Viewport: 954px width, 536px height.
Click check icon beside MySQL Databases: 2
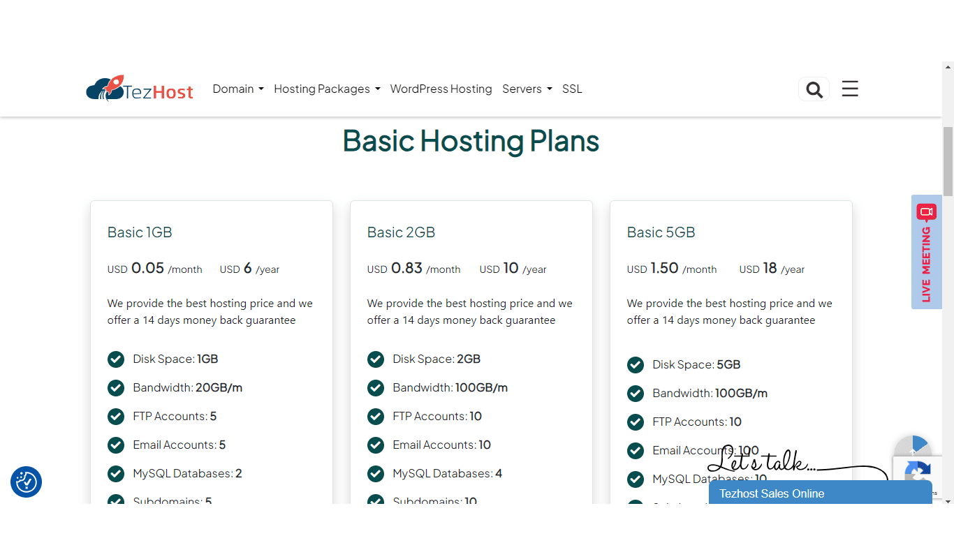[x=116, y=473]
